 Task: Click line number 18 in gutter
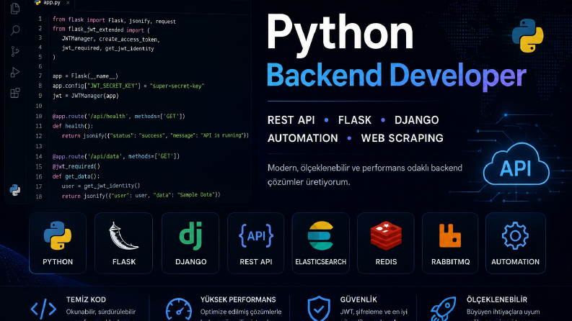pos(39,196)
